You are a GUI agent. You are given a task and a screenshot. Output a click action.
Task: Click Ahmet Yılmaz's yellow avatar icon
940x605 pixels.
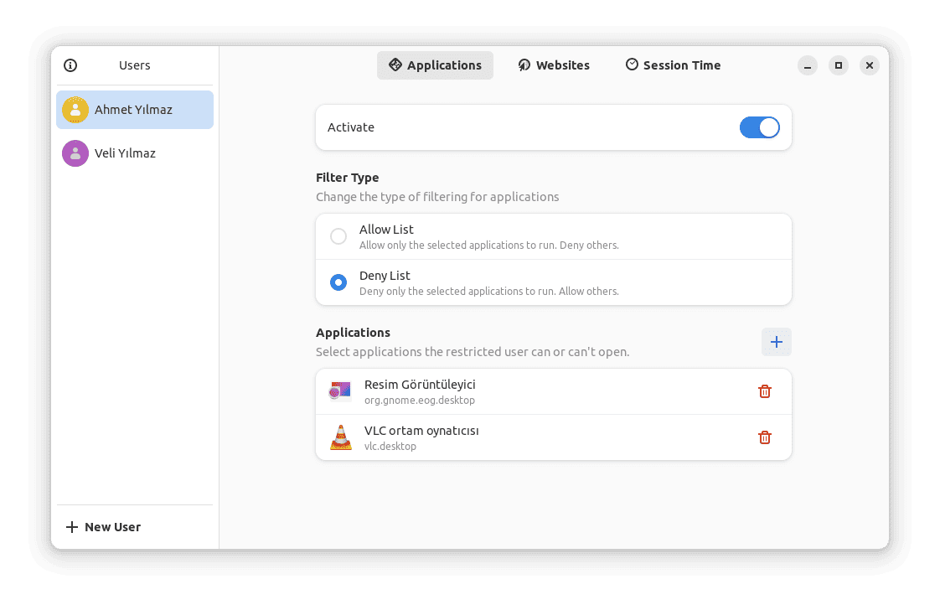tap(75, 110)
